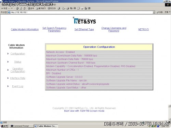This screenshot has width=171, height=128.
Task: Click the BPI : Disabled row
Action: pyautogui.click(x=99, y=73)
